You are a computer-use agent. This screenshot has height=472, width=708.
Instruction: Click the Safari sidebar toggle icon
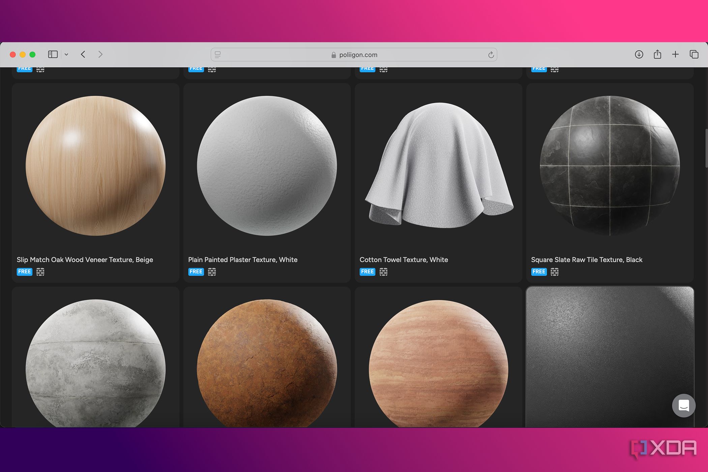53,54
